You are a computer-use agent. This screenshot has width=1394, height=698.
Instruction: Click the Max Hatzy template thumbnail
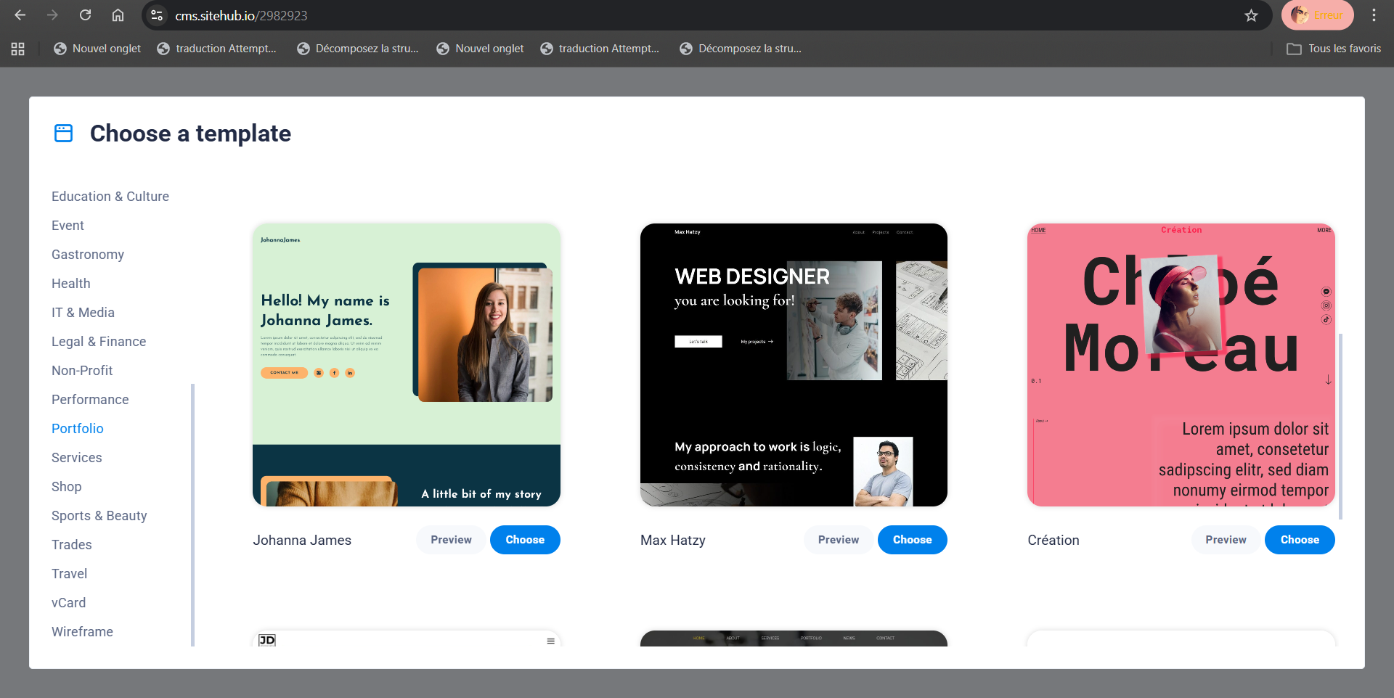point(794,365)
